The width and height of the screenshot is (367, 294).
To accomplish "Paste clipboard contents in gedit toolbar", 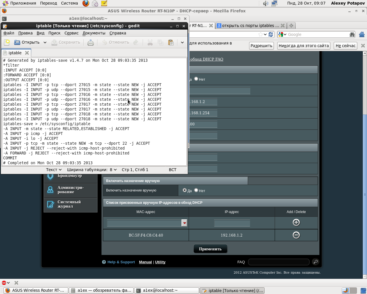I will click(171, 42).
